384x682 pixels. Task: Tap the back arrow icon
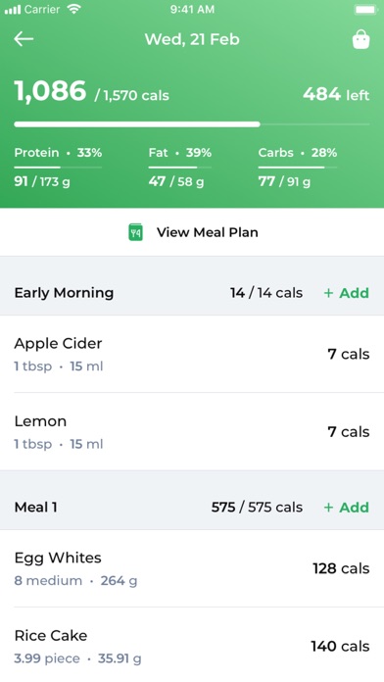click(x=24, y=39)
